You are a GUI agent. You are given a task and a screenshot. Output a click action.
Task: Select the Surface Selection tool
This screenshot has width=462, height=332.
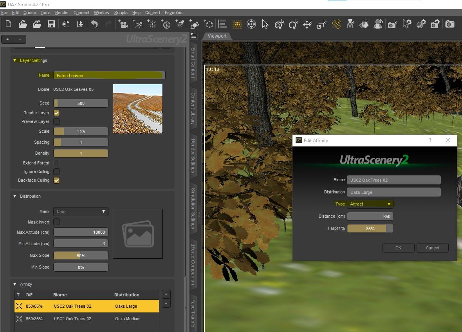(x=364, y=24)
